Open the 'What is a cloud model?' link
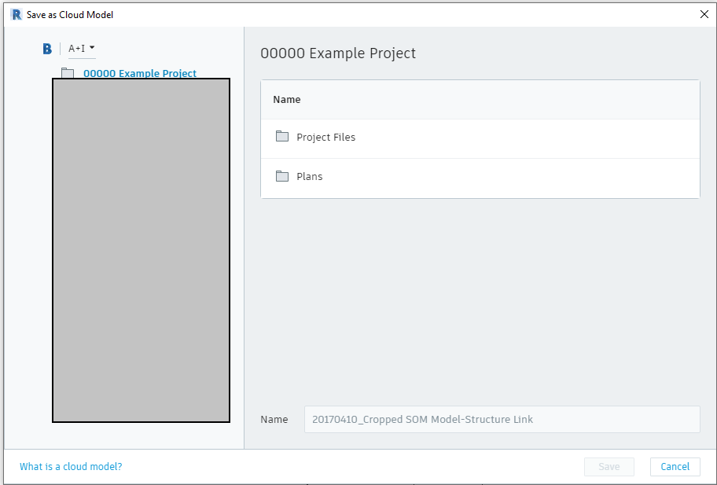This screenshot has height=485, width=717. 71,467
